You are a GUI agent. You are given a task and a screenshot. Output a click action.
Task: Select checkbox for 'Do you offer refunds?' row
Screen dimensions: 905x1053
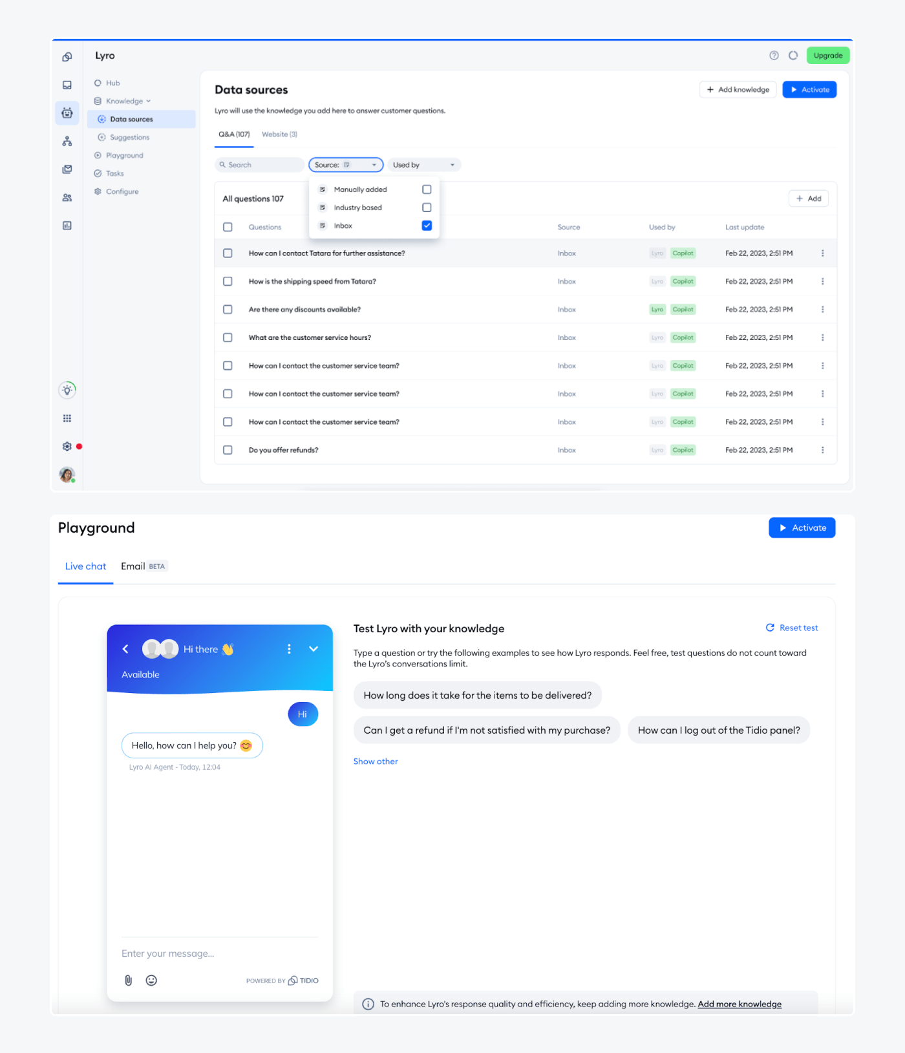click(228, 450)
